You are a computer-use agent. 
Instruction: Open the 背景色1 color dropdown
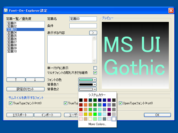[x=87, y=84]
